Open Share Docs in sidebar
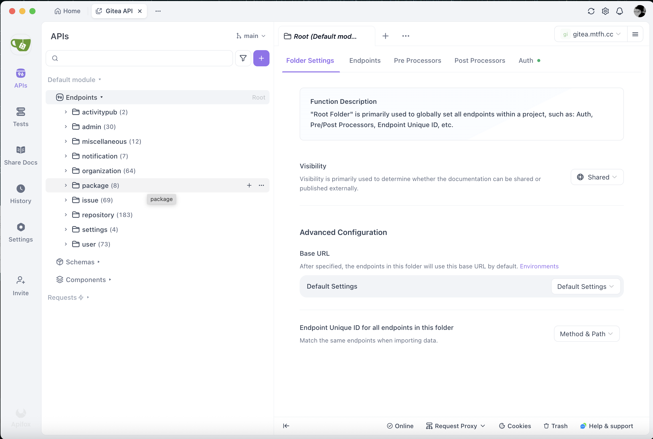 pyautogui.click(x=21, y=155)
